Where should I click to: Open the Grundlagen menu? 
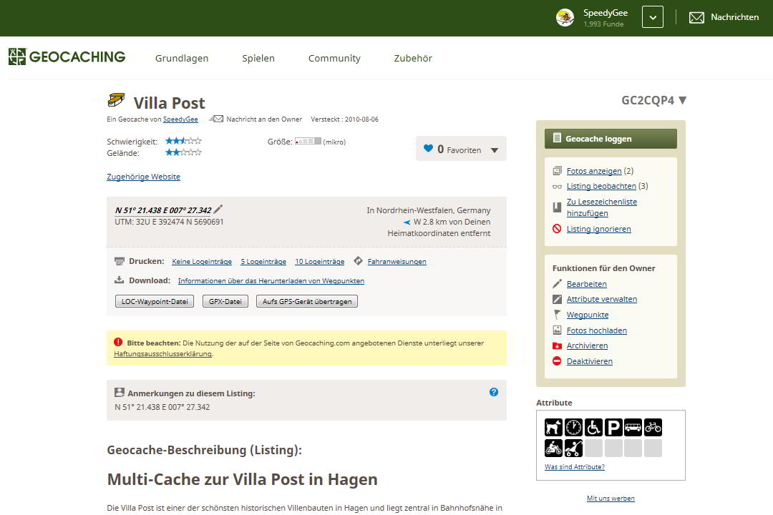[x=182, y=58]
